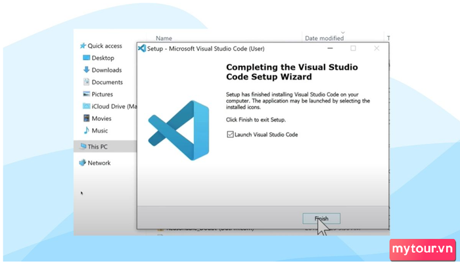Click the This PC computer icon
Screen dimensions: 460x266
click(x=83, y=146)
